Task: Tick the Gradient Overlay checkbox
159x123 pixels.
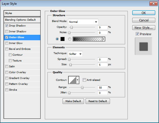Action: 7,78
